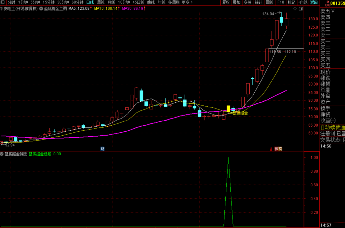Expand the 蓝底掘金幅图 sub-indicator dropdown

[2, 154]
